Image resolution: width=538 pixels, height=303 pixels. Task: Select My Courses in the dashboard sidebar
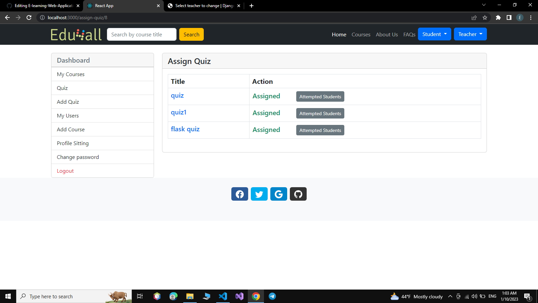pos(103,74)
